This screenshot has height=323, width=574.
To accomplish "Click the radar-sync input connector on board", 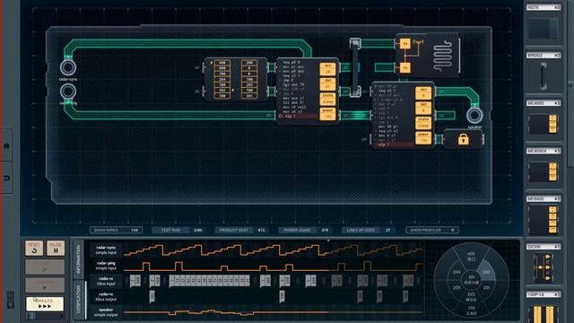I will [x=68, y=67].
